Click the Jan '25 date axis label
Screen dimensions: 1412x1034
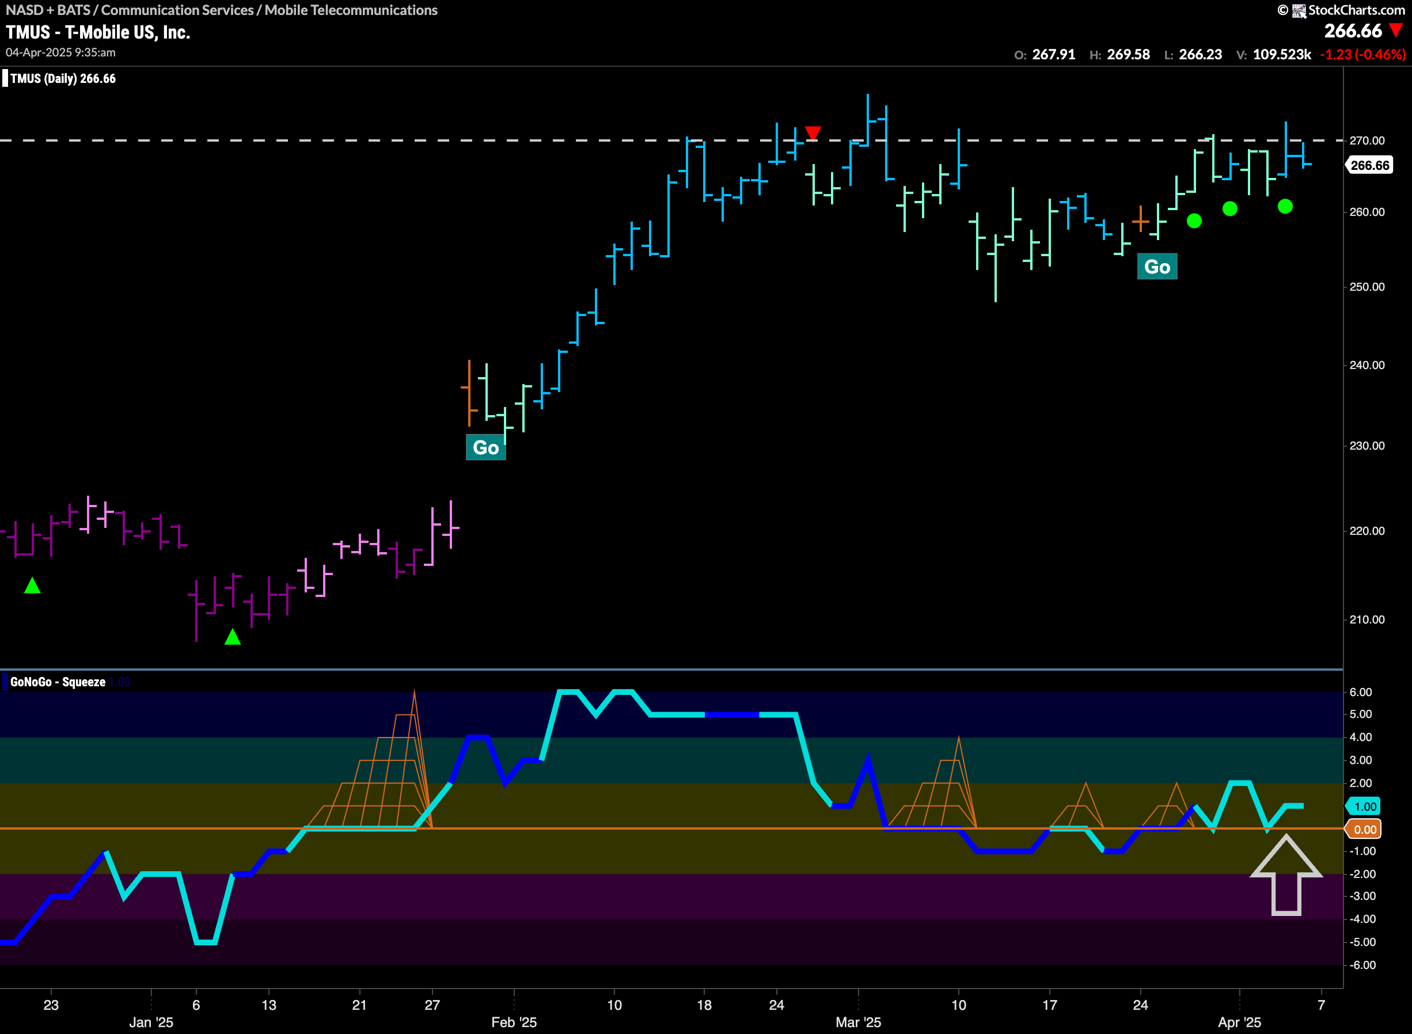[151, 1022]
